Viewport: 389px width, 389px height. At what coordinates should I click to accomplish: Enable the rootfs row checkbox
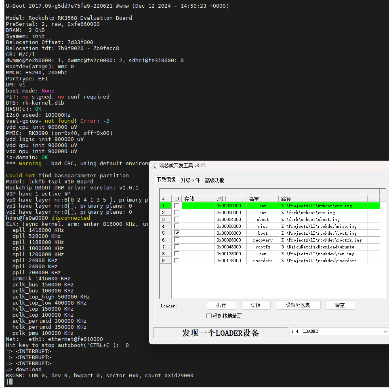(x=177, y=247)
